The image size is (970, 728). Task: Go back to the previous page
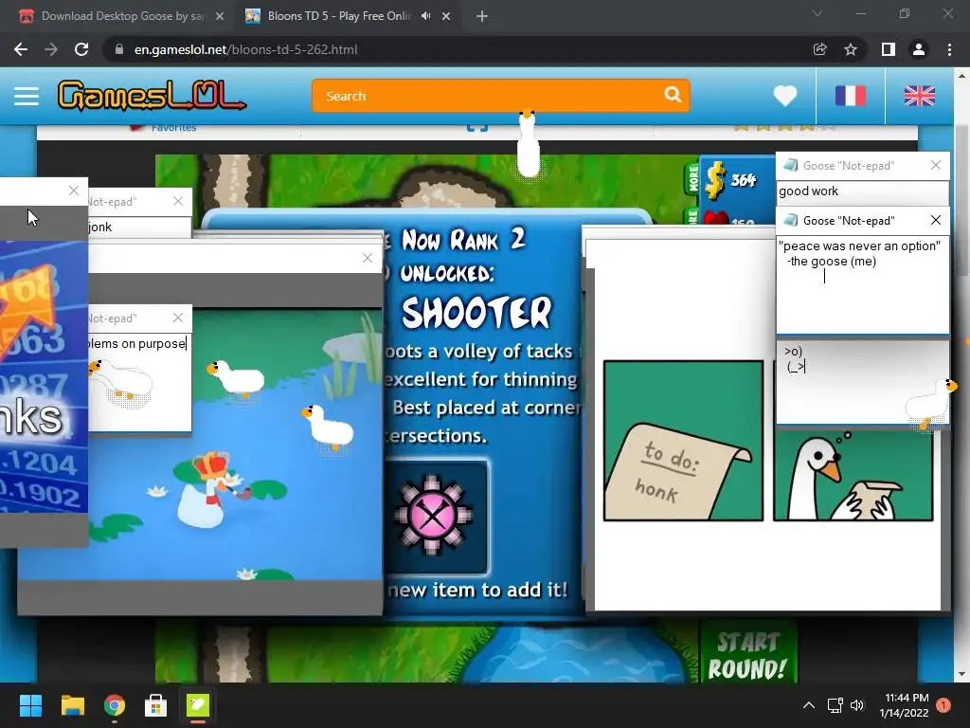21,49
